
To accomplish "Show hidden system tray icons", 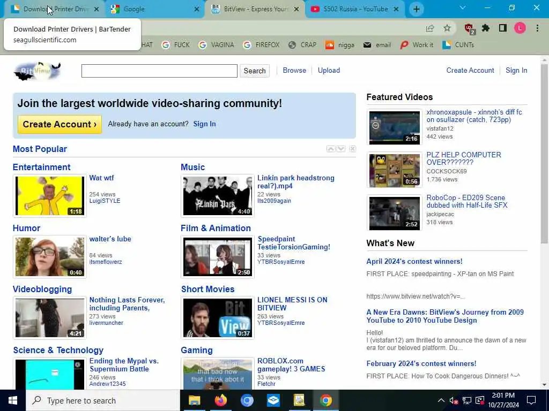I will (x=441, y=400).
